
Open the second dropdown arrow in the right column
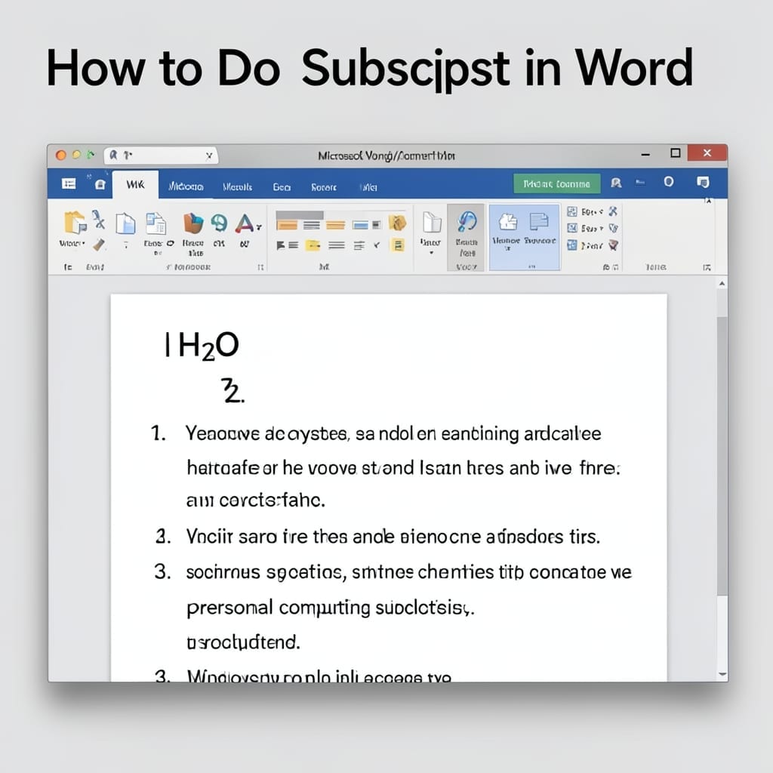602,228
